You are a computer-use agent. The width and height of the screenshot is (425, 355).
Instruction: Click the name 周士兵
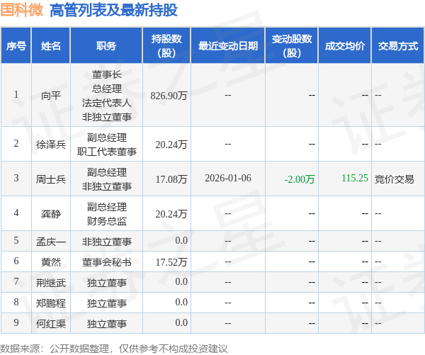[51, 179]
